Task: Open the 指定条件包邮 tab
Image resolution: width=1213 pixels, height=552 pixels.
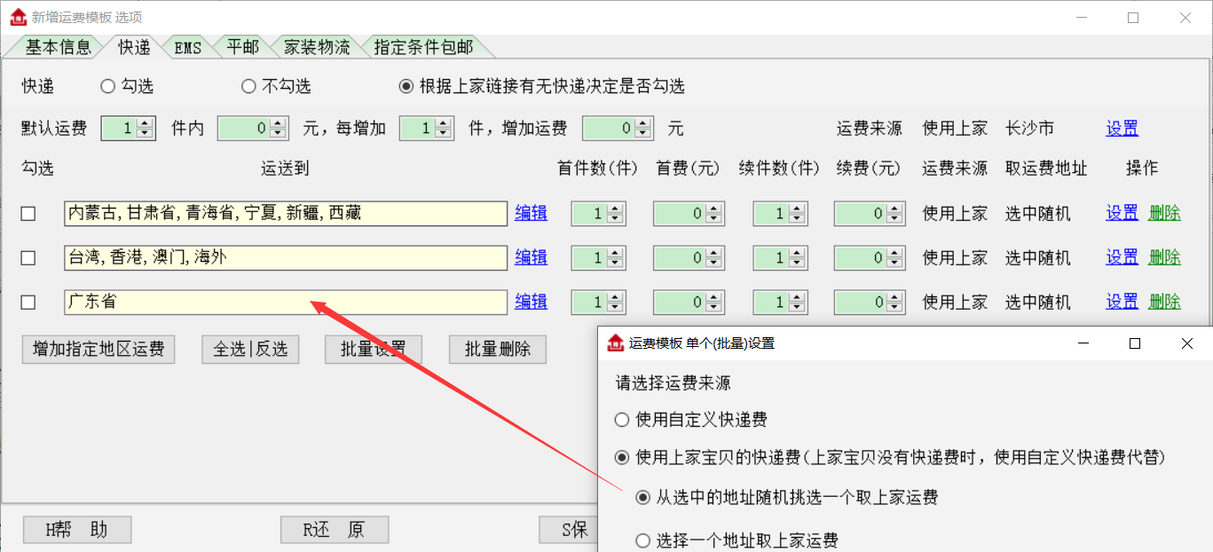Action: [422, 48]
